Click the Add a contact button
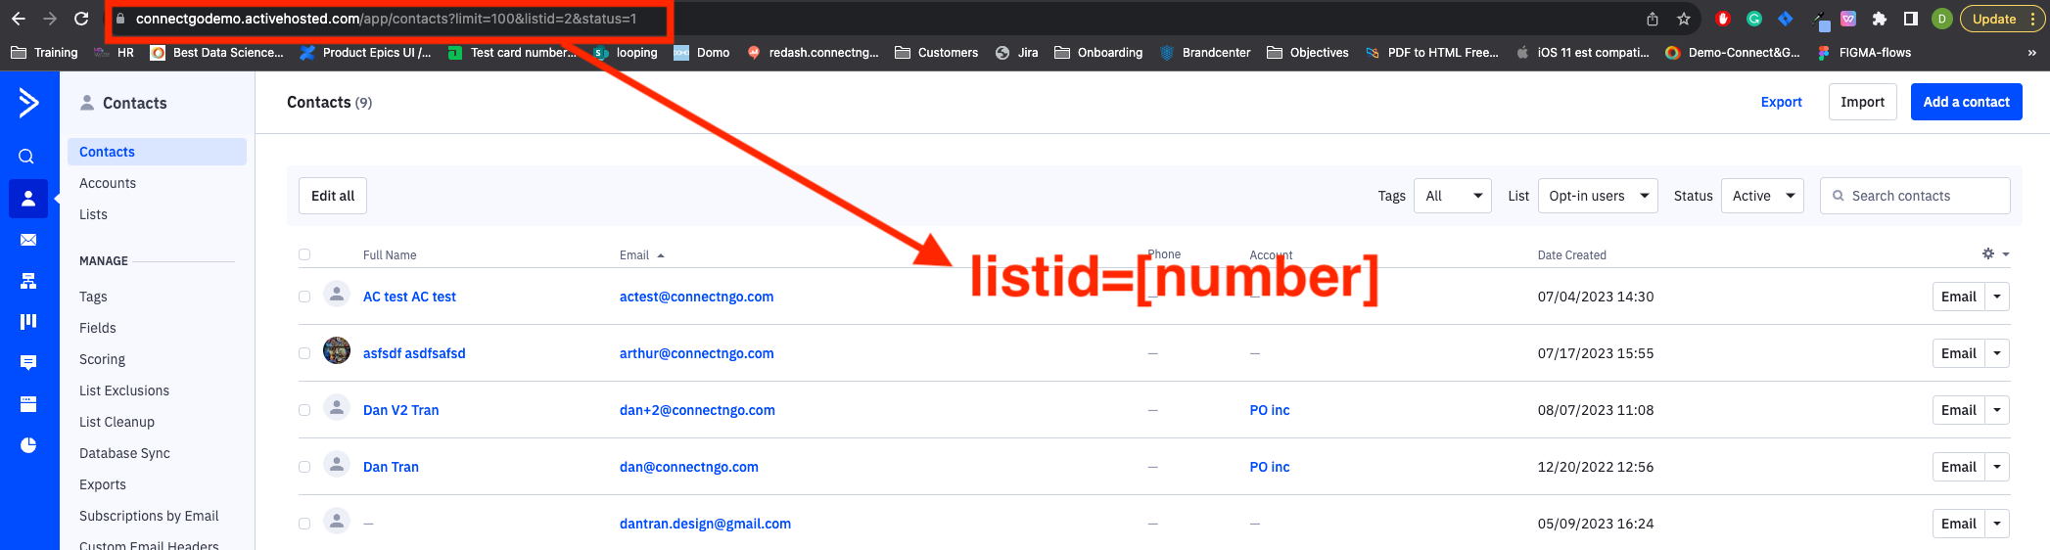This screenshot has width=2050, height=550. (1966, 102)
